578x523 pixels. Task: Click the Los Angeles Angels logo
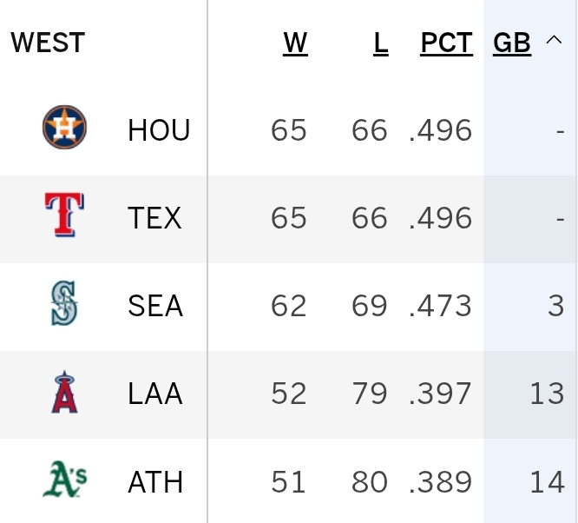pos(64,392)
